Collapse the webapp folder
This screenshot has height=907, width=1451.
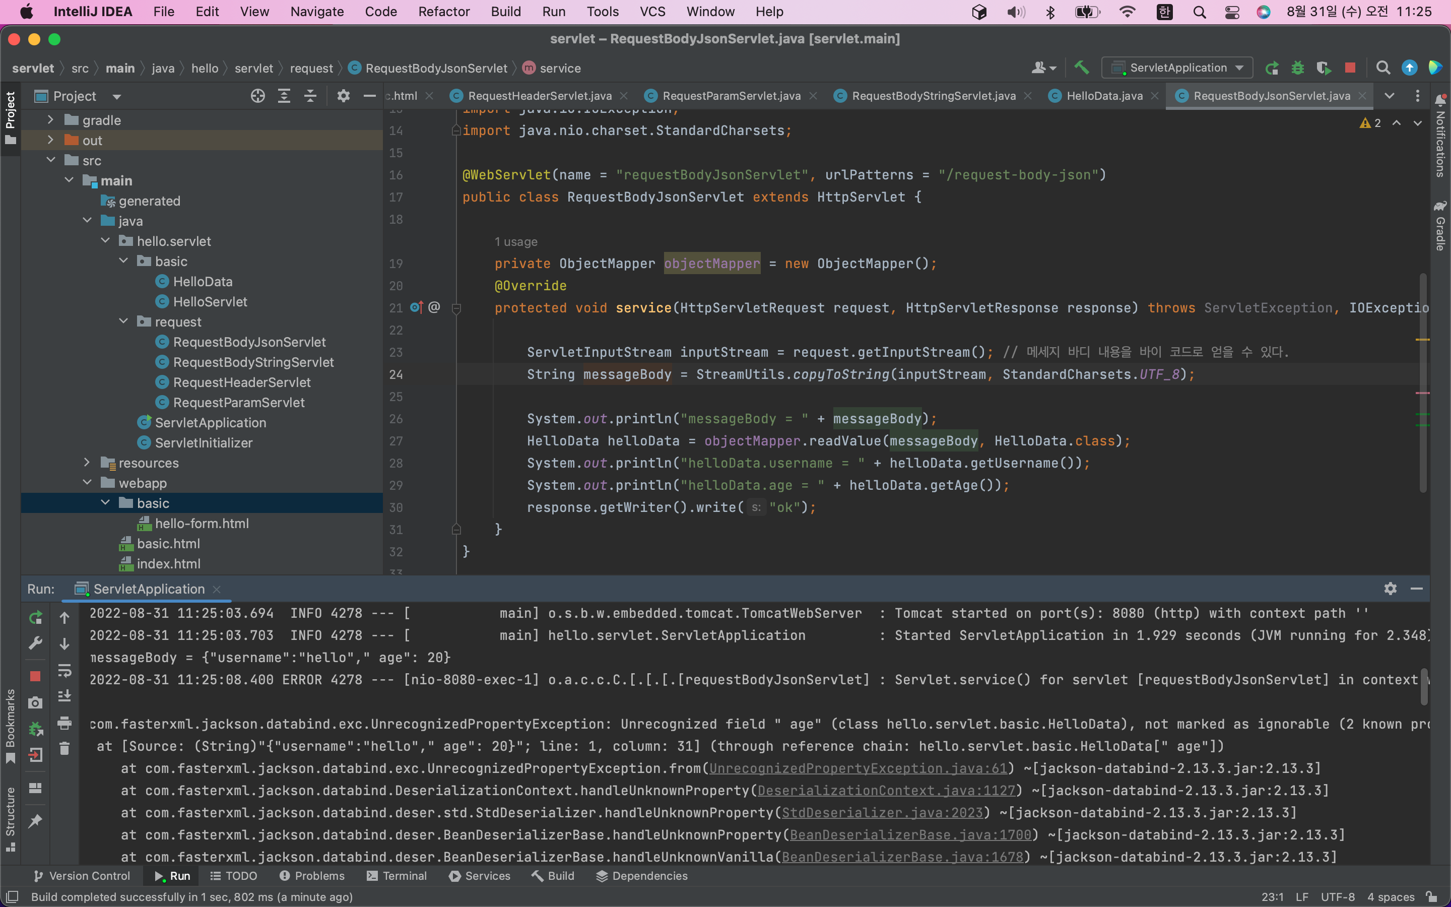click(x=87, y=483)
